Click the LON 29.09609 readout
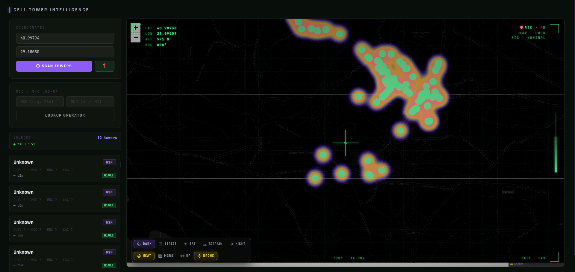The image size is (575, 272). (x=161, y=34)
